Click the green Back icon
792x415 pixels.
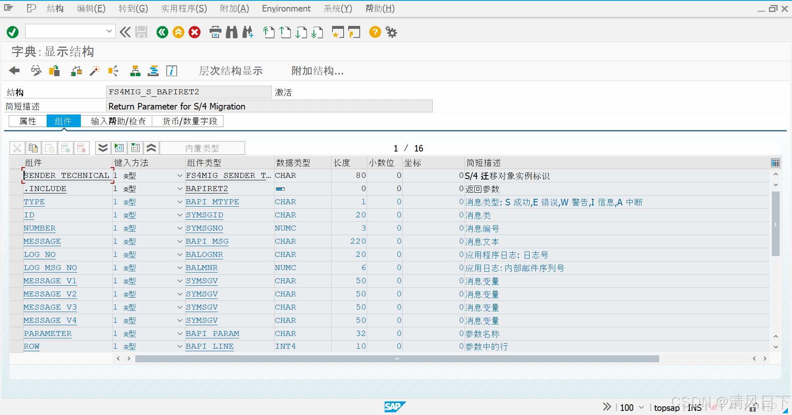pyautogui.click(x=162, y=32)
